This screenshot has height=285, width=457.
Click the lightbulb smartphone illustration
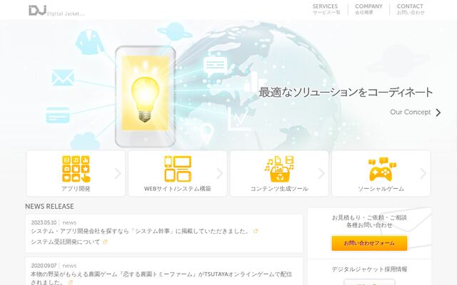click(146, 96)
